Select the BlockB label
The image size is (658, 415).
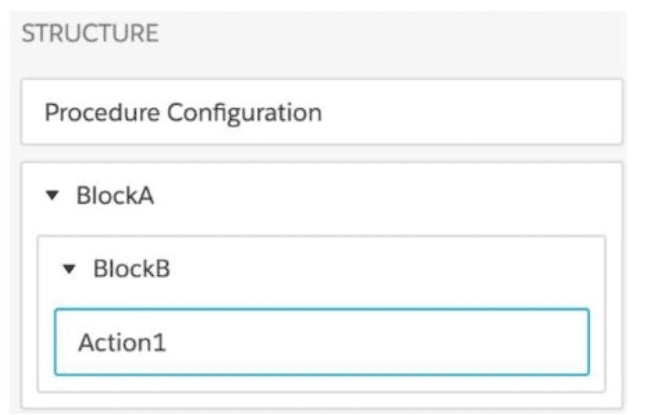pyautogui.click(x=131, y=270)
